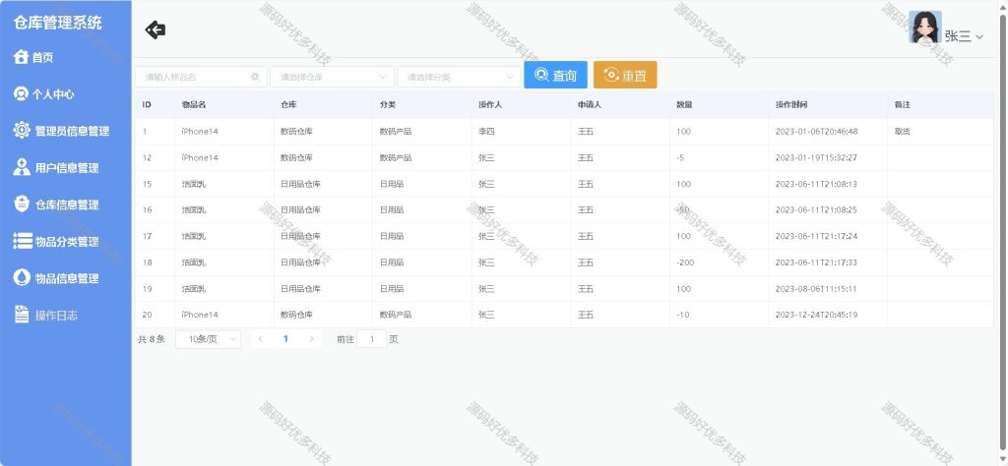Open the 请选择仓库 dropdown
The width and height of the screenshot is (1008, 466).
(332, 77)
